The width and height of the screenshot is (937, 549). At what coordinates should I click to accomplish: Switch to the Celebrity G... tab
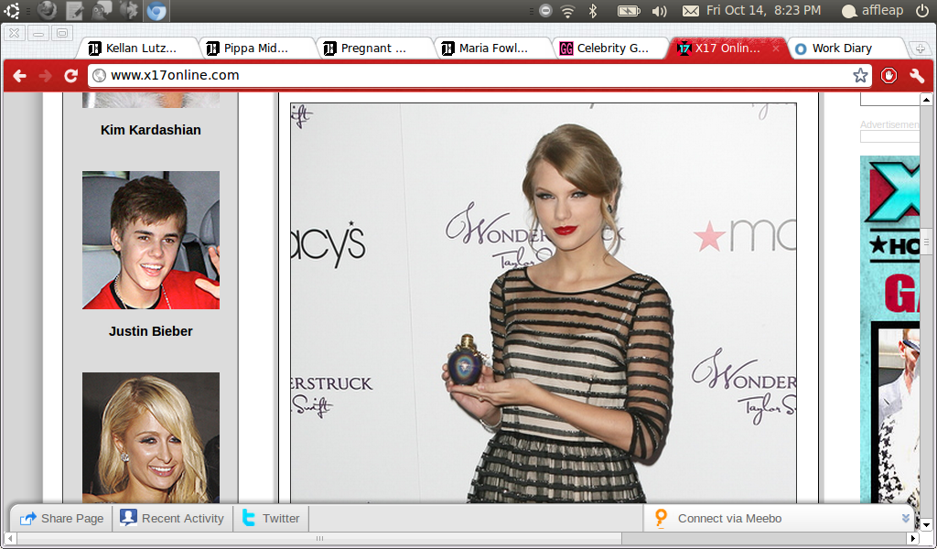pos(609,48)
